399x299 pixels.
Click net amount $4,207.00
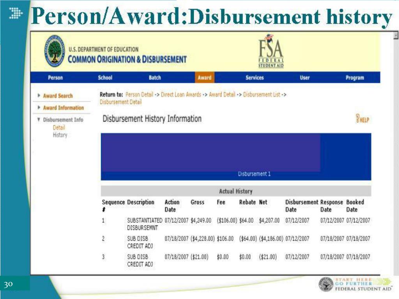coord(269,220)
